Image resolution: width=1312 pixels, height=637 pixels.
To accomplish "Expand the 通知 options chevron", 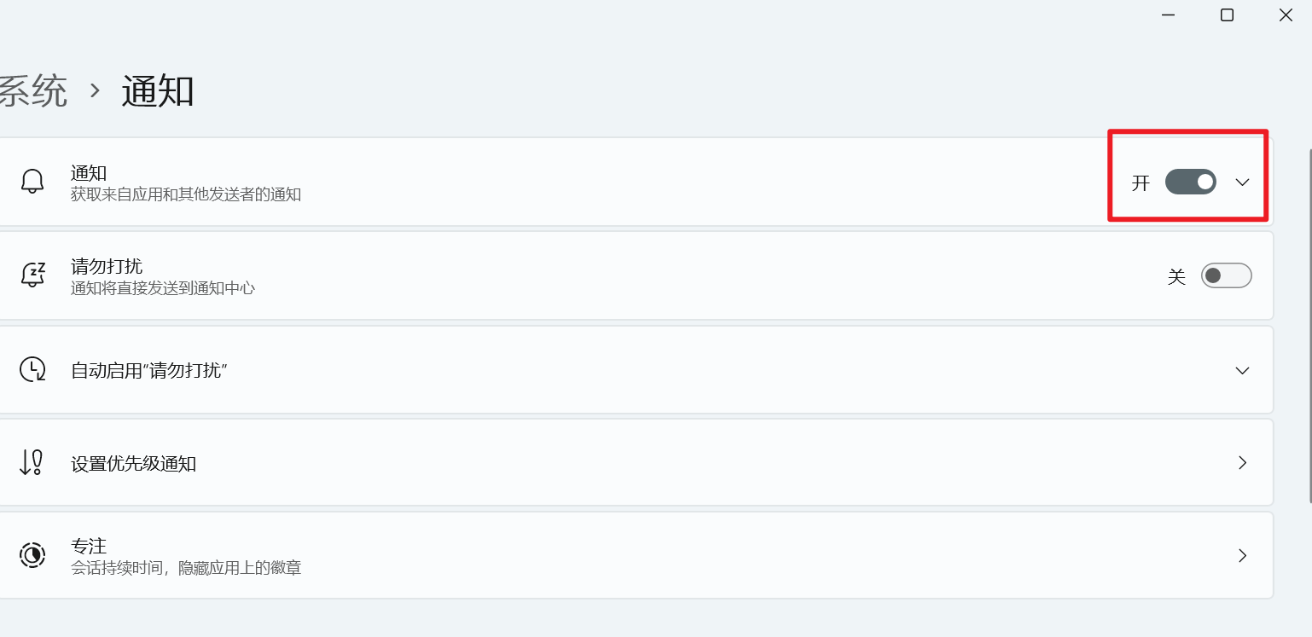I will [1242, 182].
